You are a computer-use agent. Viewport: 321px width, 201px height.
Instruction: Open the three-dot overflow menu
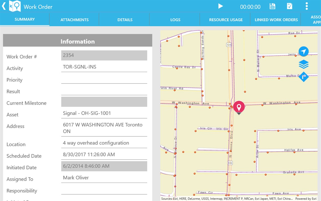(x=307, y=6)
